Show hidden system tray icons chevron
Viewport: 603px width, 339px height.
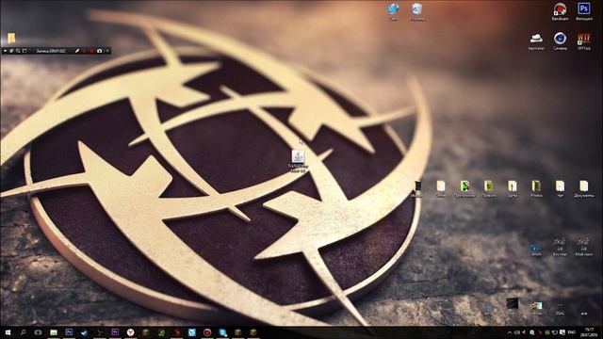tap(510, 332)
